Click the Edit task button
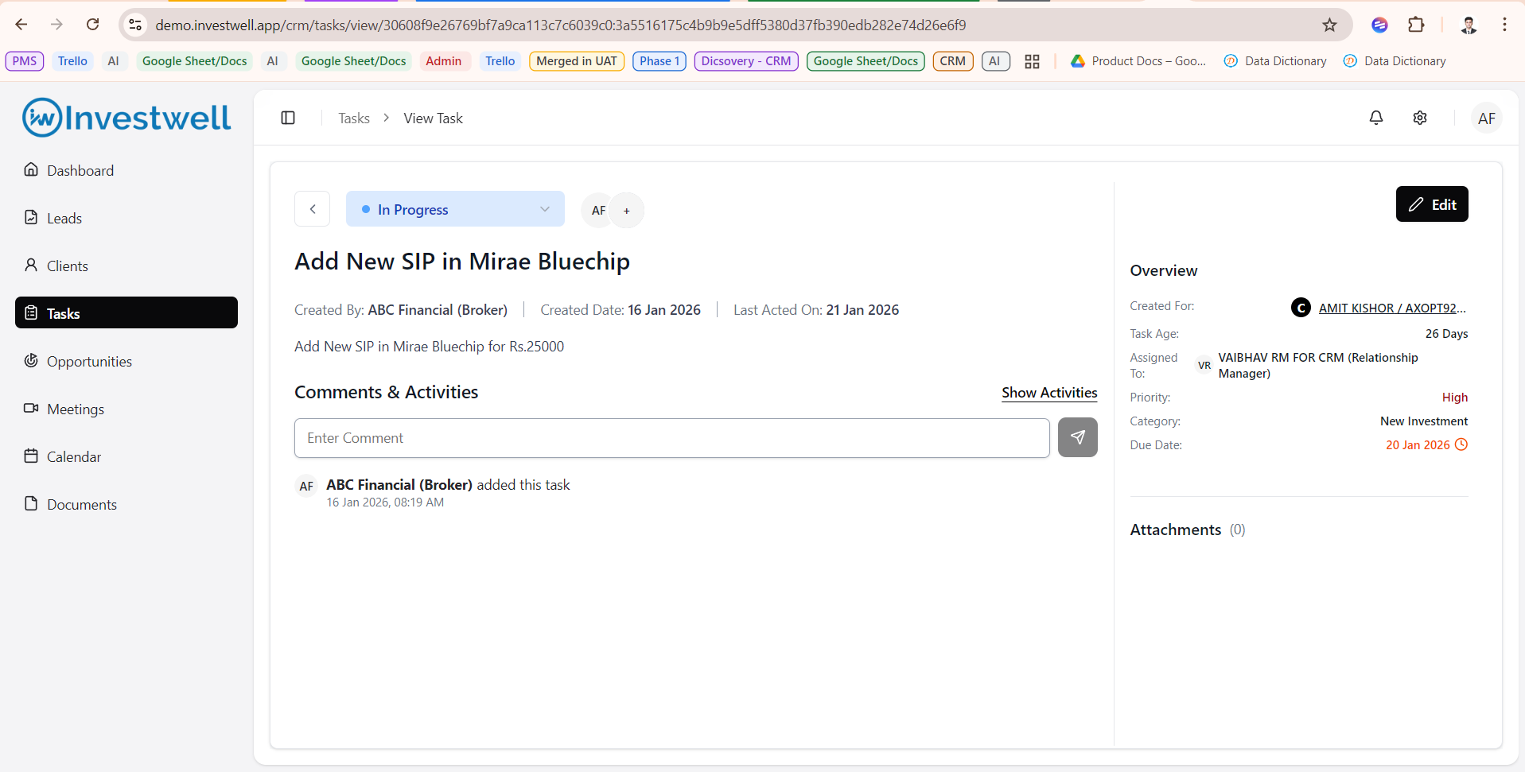 1432,204
